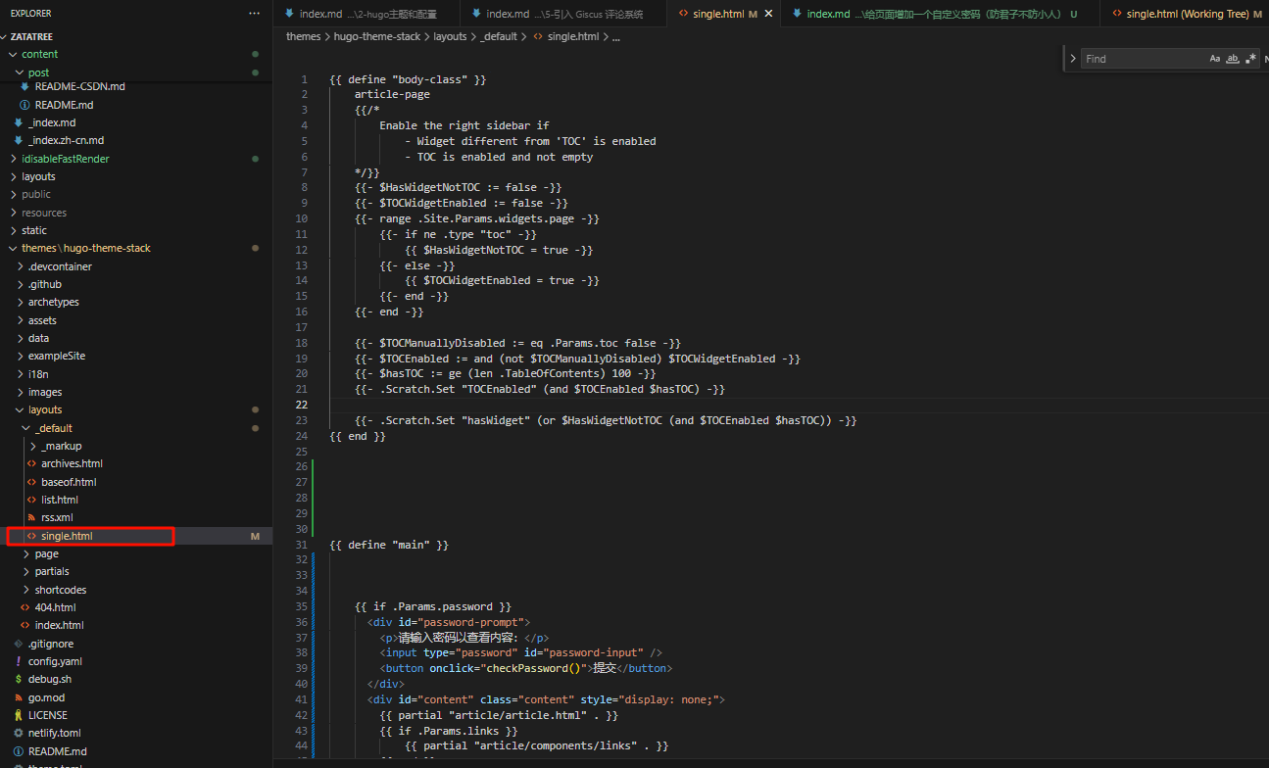Click info icon of the bottom README.md
The image size is (1269, 768).
point(18,751)
